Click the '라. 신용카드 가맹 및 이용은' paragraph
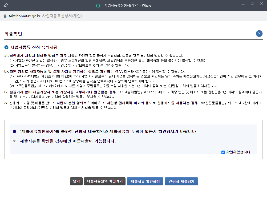This screenshot has width=267, height=218. point(133,106)
